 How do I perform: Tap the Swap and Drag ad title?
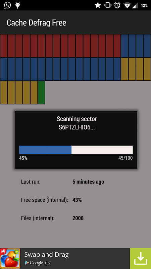46,255
